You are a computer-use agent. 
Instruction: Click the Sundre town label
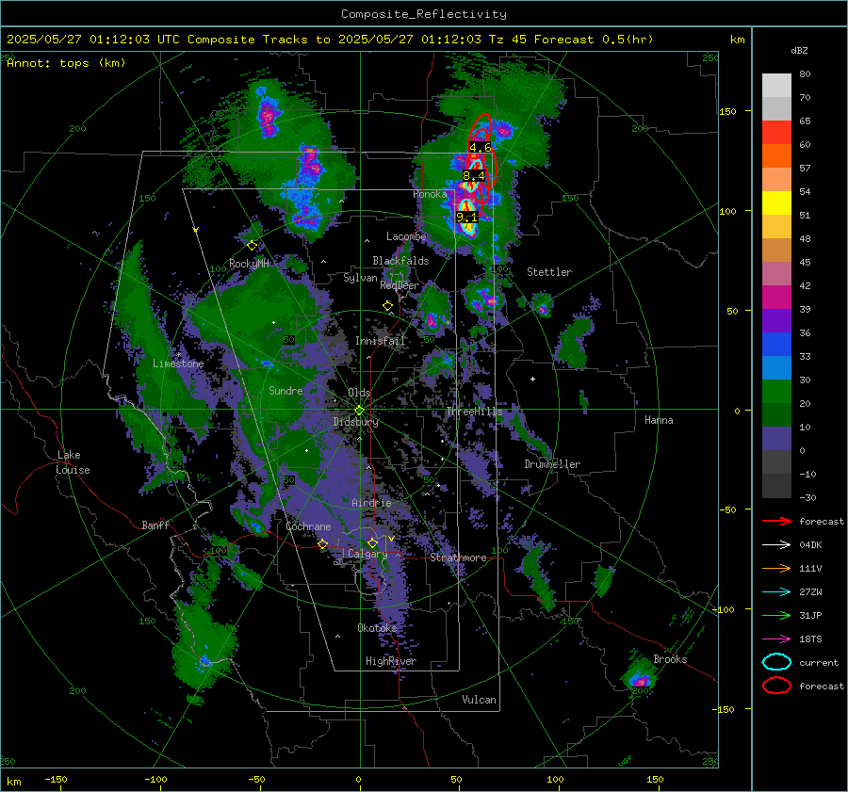click(285, 390)
